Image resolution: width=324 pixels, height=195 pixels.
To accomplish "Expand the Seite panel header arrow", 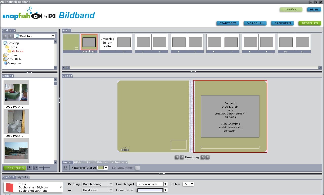I will click(x=72, y=76).
